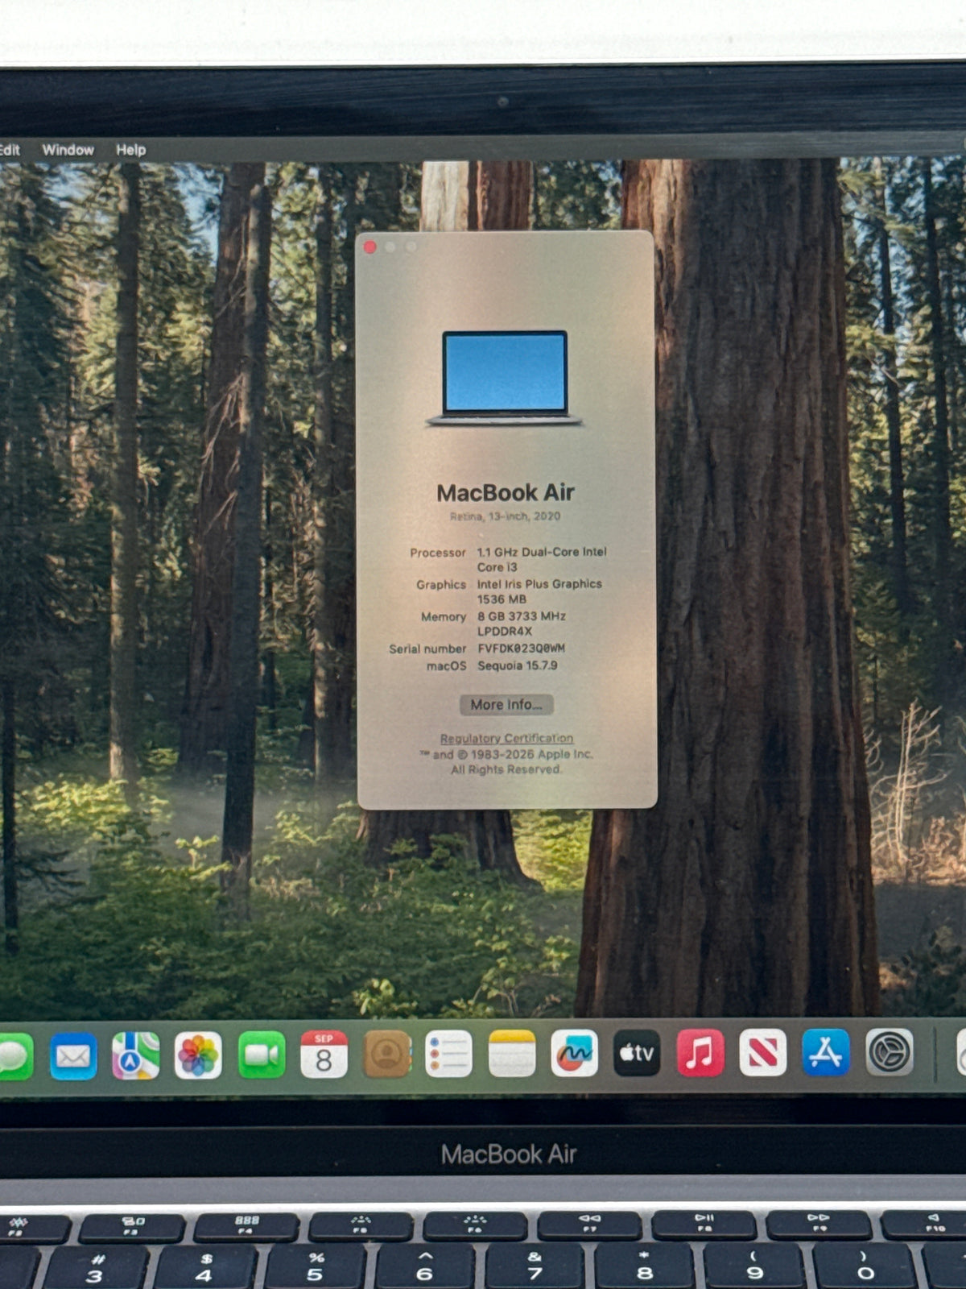Click the 'Sequoia 15.7.9' macOS version

517,665
